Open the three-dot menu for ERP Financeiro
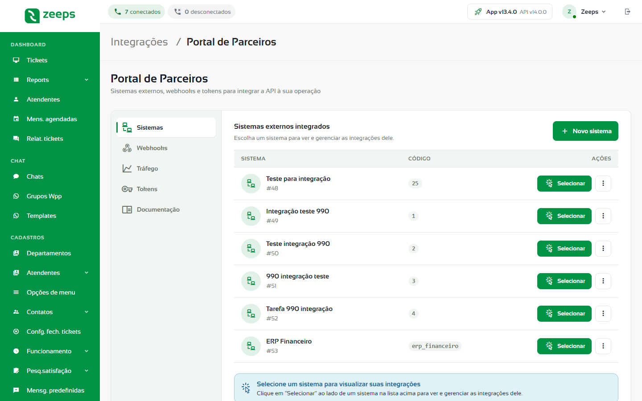Image resolution: width=642 pixels, height=401 pixels. coord(603,346)
